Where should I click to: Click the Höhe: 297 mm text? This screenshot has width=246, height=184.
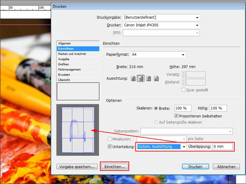coord(182,67)
